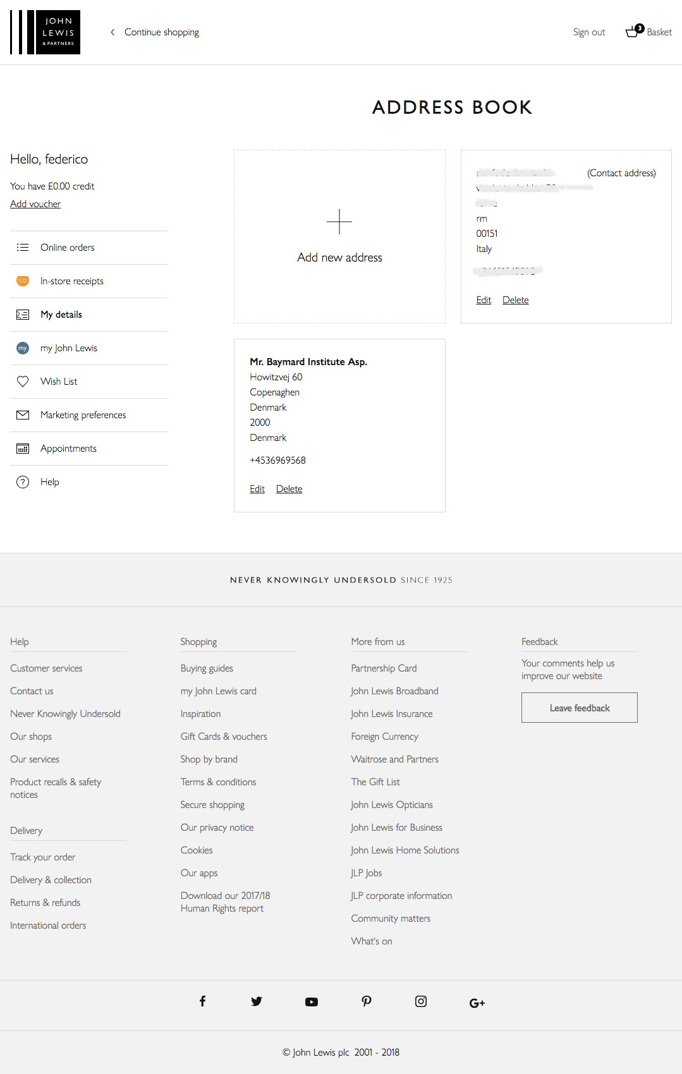Screen dimensions: 682x1074
Task: Click the back chevron beside Continue shopping
Action: pos(113,32)
